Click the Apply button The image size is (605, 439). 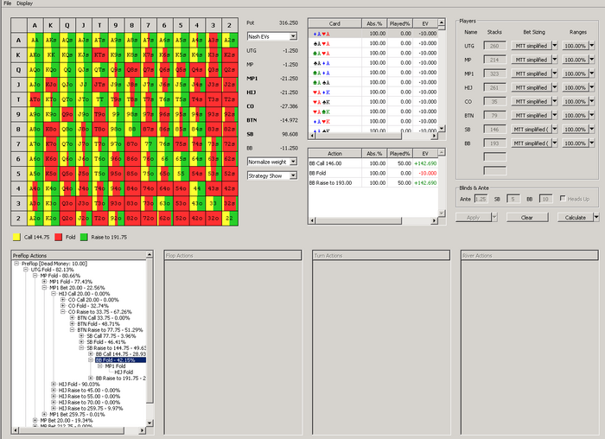(x=474, y=218)
